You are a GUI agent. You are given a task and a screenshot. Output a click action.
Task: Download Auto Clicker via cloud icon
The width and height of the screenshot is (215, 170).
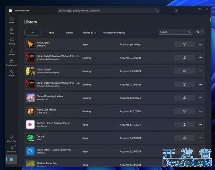tap(184, 44)
